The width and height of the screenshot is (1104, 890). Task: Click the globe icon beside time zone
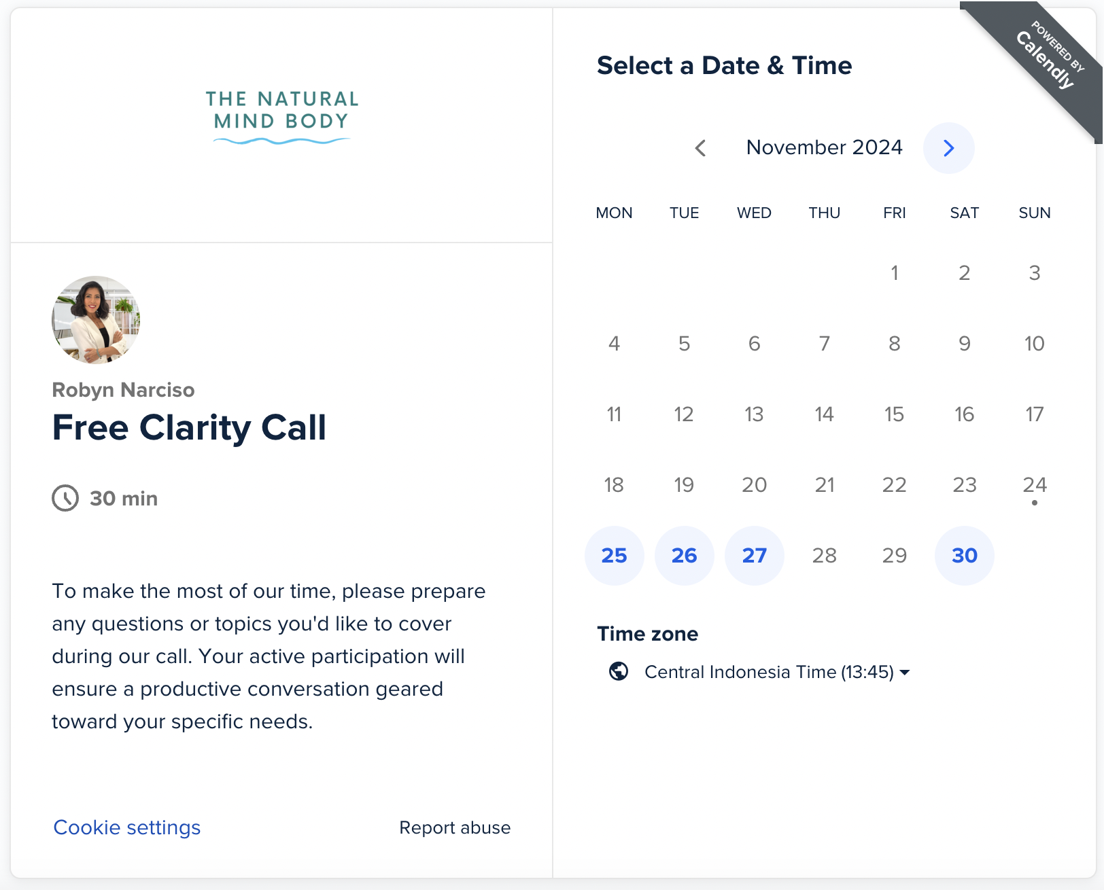click(619, 671)
